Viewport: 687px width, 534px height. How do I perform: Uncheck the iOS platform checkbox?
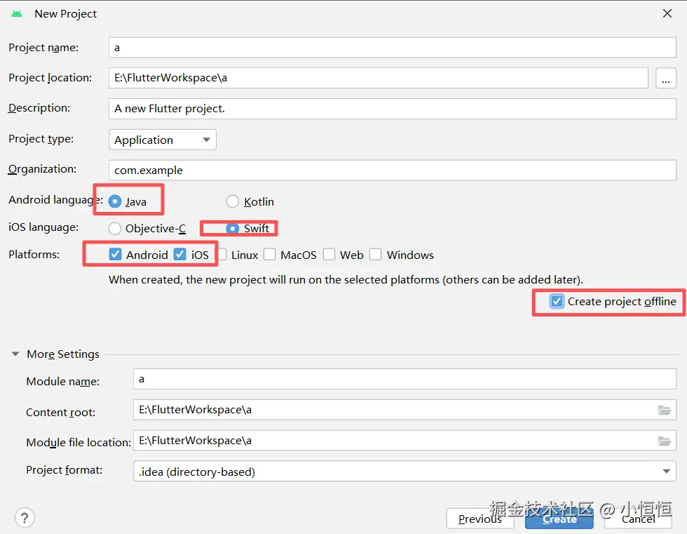click(179, 254)
